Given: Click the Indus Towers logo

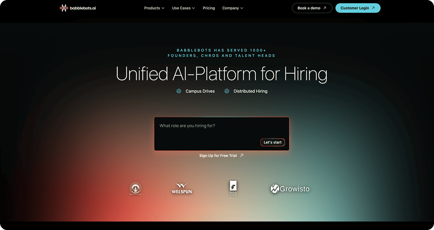Looking at the screenshot, I should tap(233, 188).
